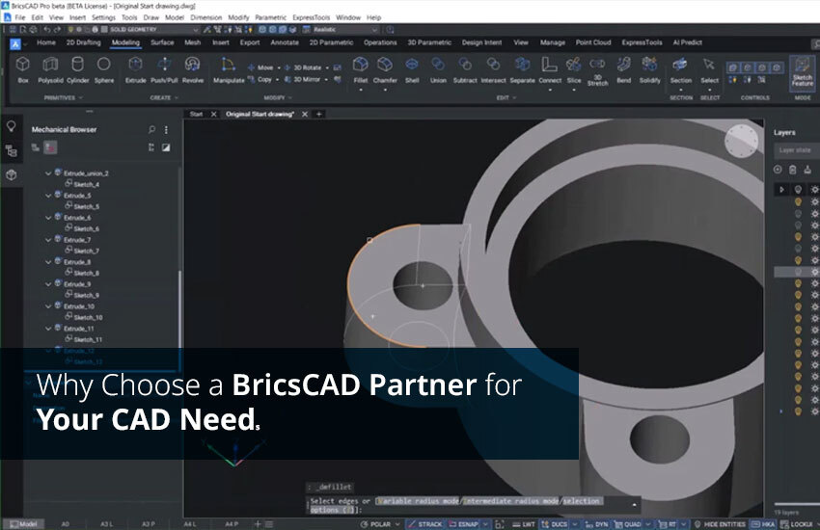Click the Layer state input field
Screen dimensions: 820x530
796,150
